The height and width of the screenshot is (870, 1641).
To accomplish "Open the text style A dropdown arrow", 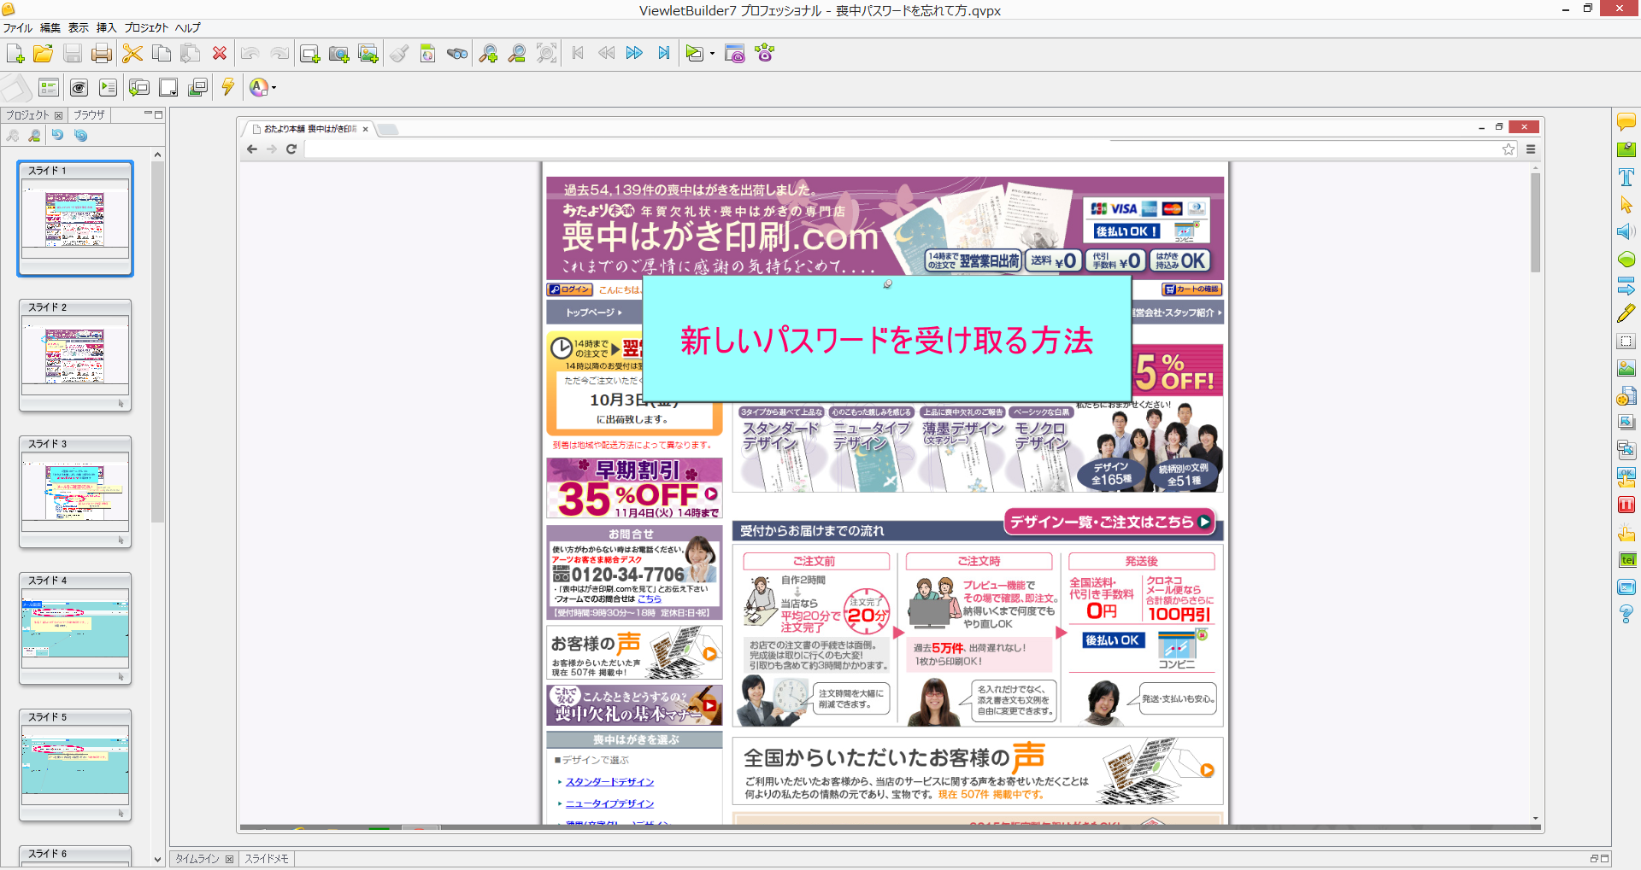I will (273, 88).
